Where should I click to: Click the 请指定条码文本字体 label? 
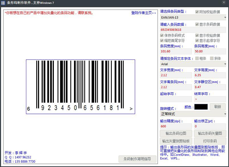click(x=177, y=58)
